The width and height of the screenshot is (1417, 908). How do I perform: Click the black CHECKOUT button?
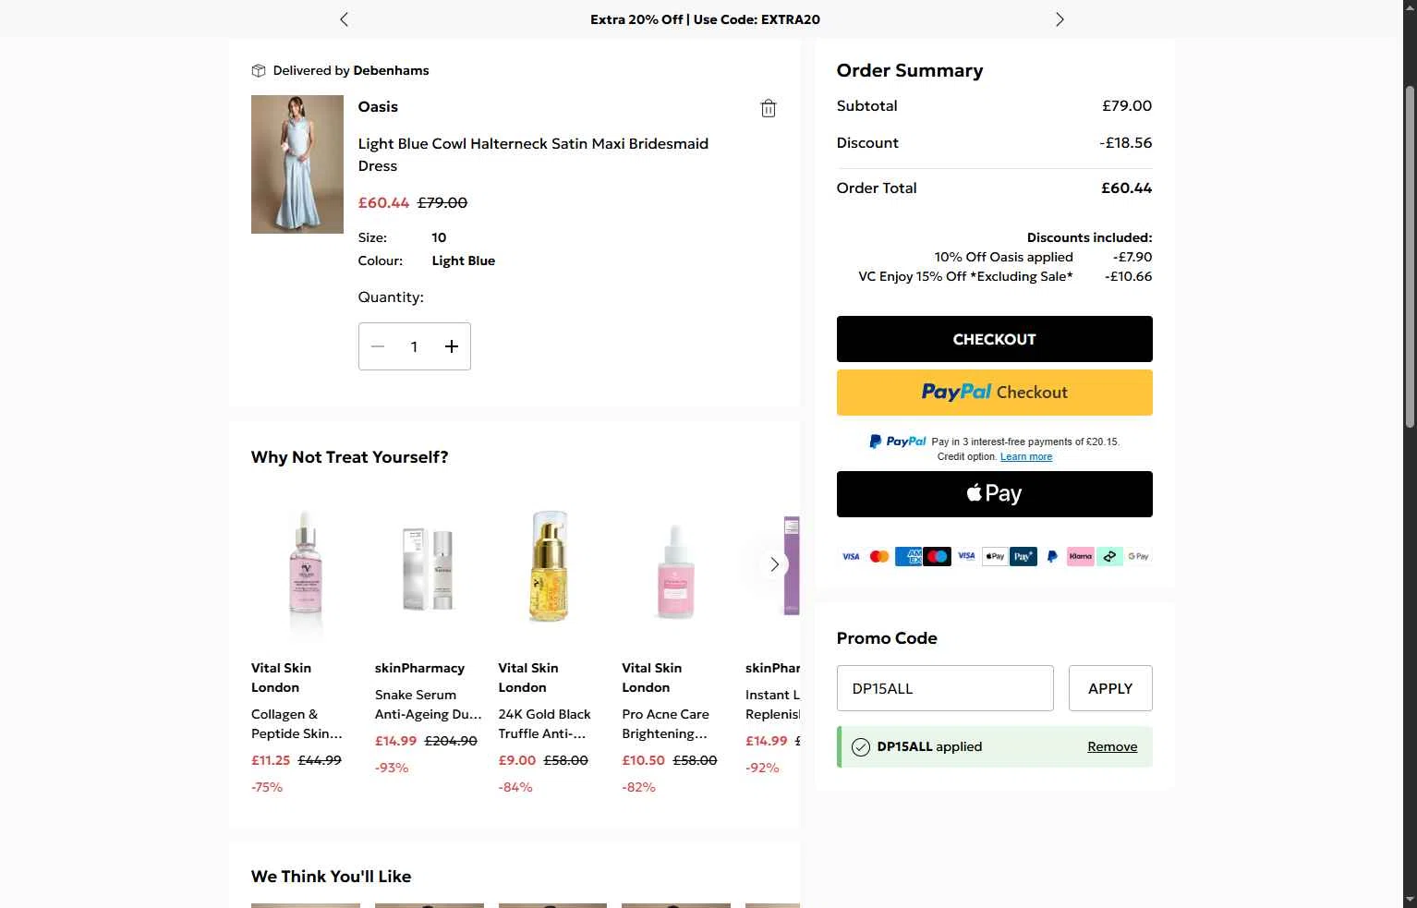(x=994, y=339)
